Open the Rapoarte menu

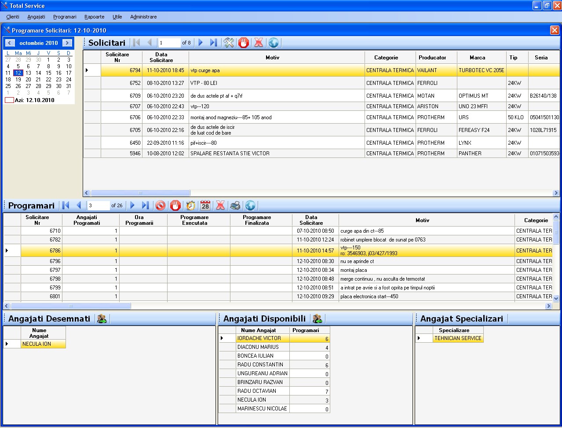pyautogui.click(x=95, y=17)
